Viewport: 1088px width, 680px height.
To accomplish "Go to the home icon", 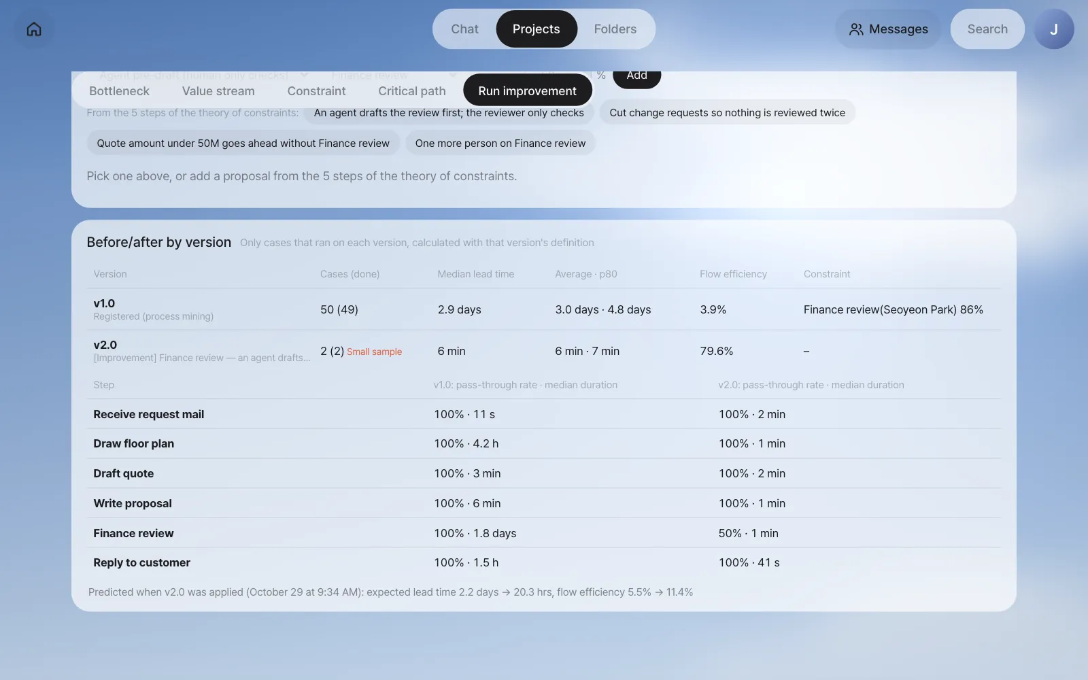I will [x=34, y=29].
